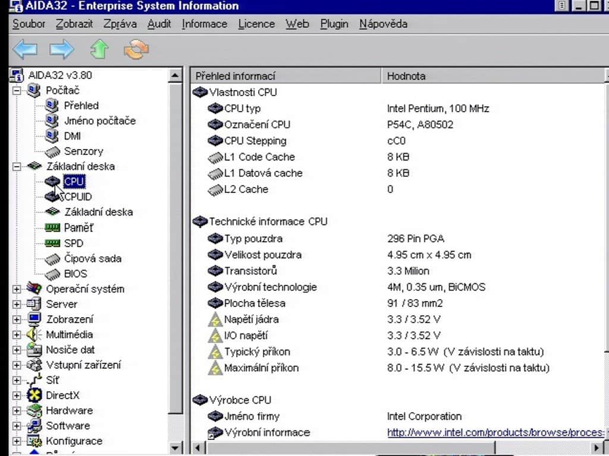Expand the Server tree node

(17, 304)
